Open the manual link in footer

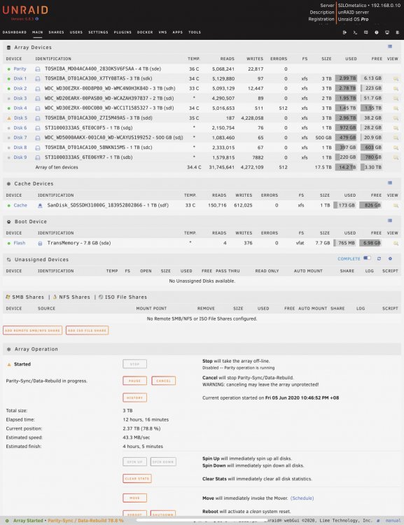click(393, 521)
